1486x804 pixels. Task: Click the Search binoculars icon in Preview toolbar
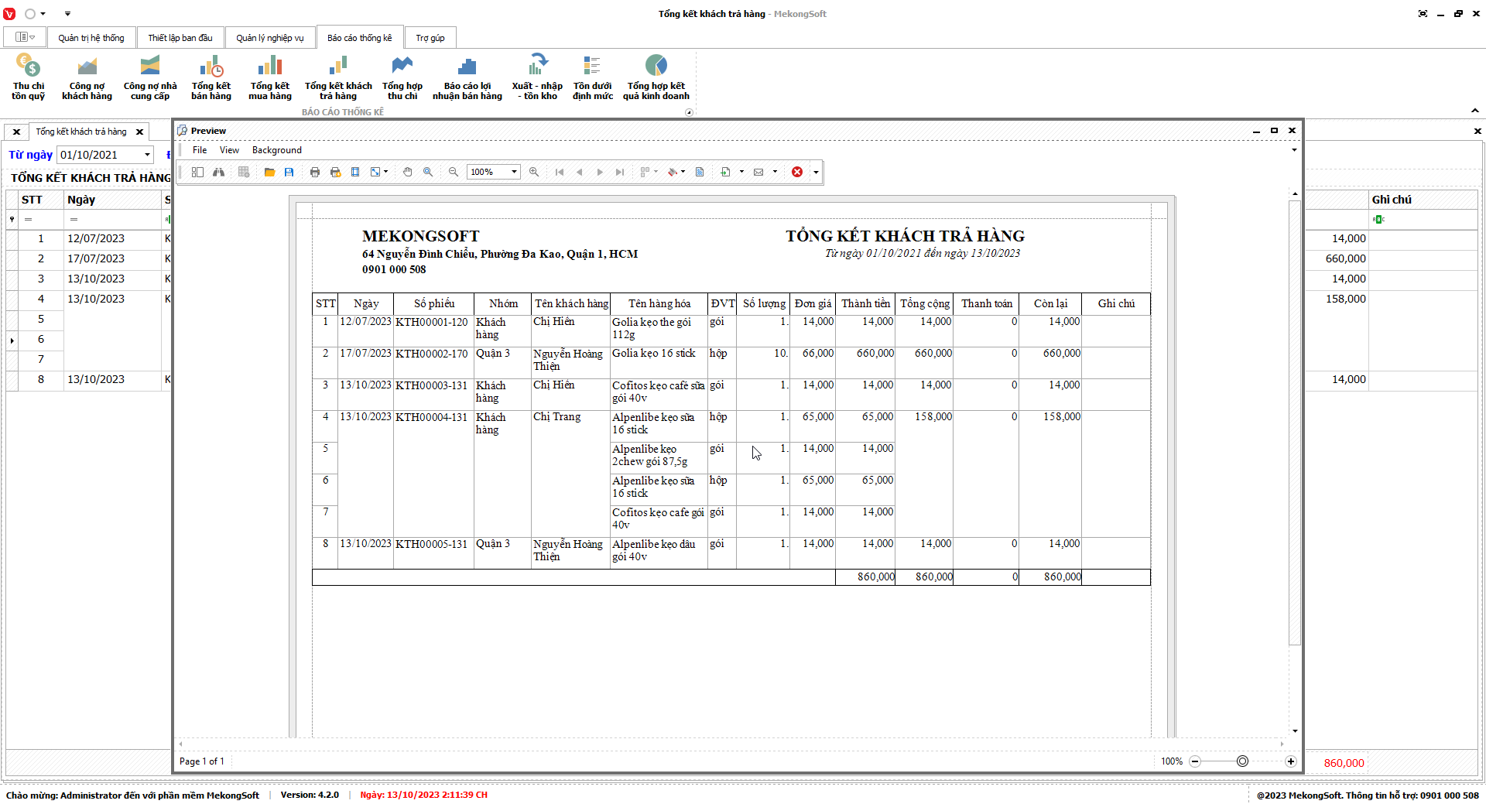pos(219,172)
